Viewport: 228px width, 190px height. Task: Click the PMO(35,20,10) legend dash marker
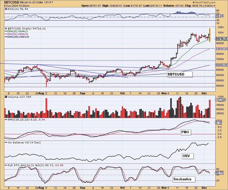6,120
